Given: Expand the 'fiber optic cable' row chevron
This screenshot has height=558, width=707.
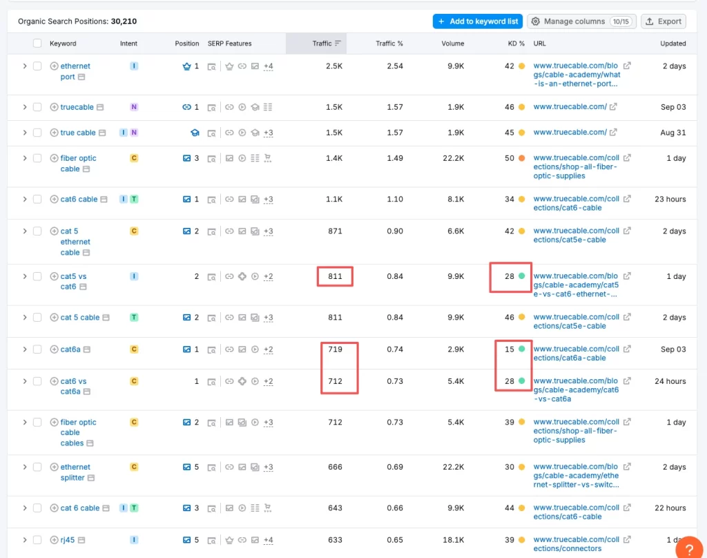Looking at the screenshot, I should click(25, 158).
